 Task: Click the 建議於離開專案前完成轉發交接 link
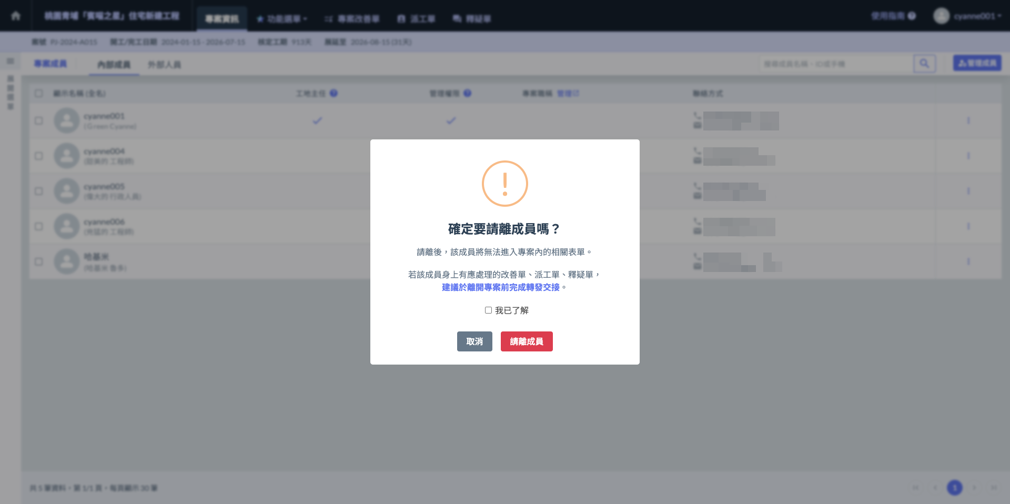pyautogui.click(x=500, y=287)
